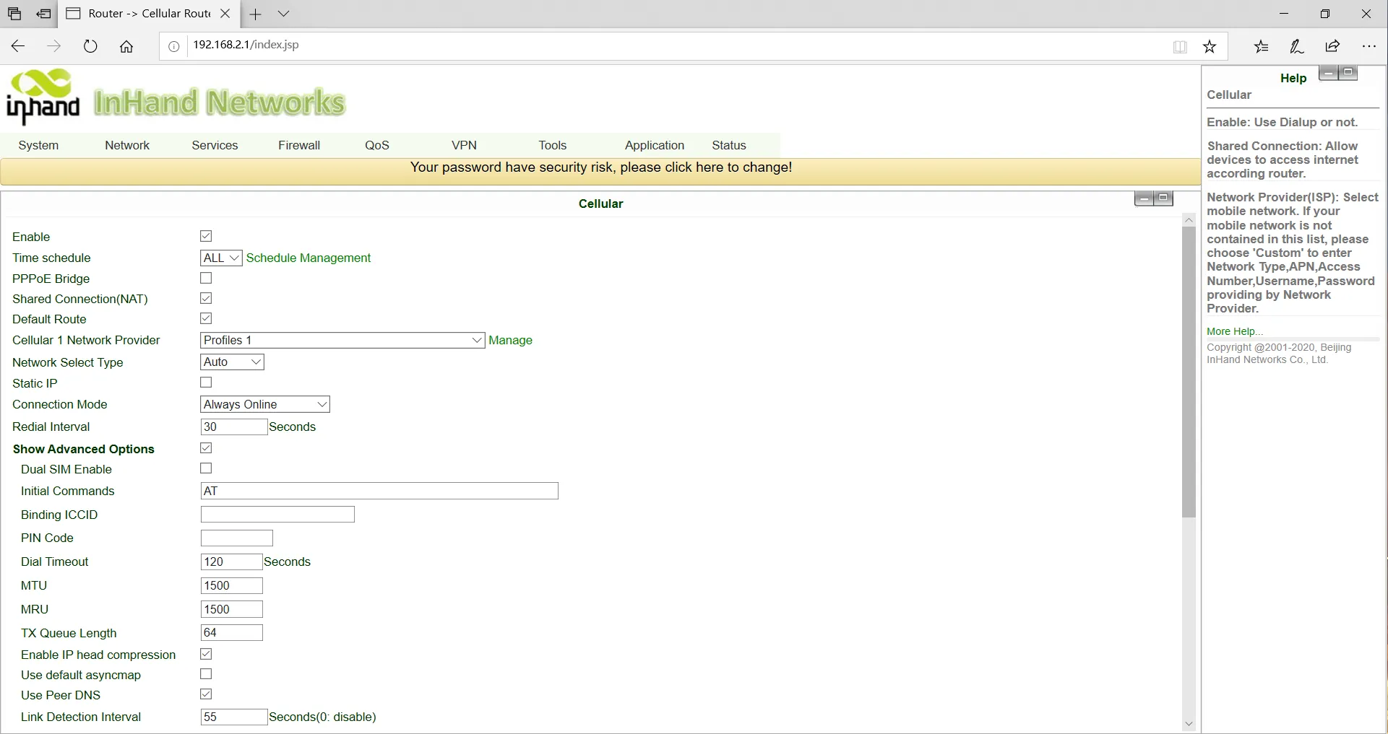Open the VPN menu
Viewport: 1388px width, 734px height.
464,145
